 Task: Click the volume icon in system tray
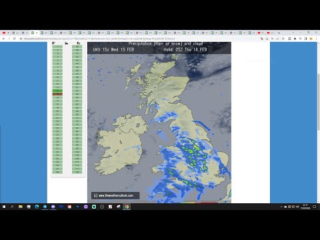coord(297,207)
